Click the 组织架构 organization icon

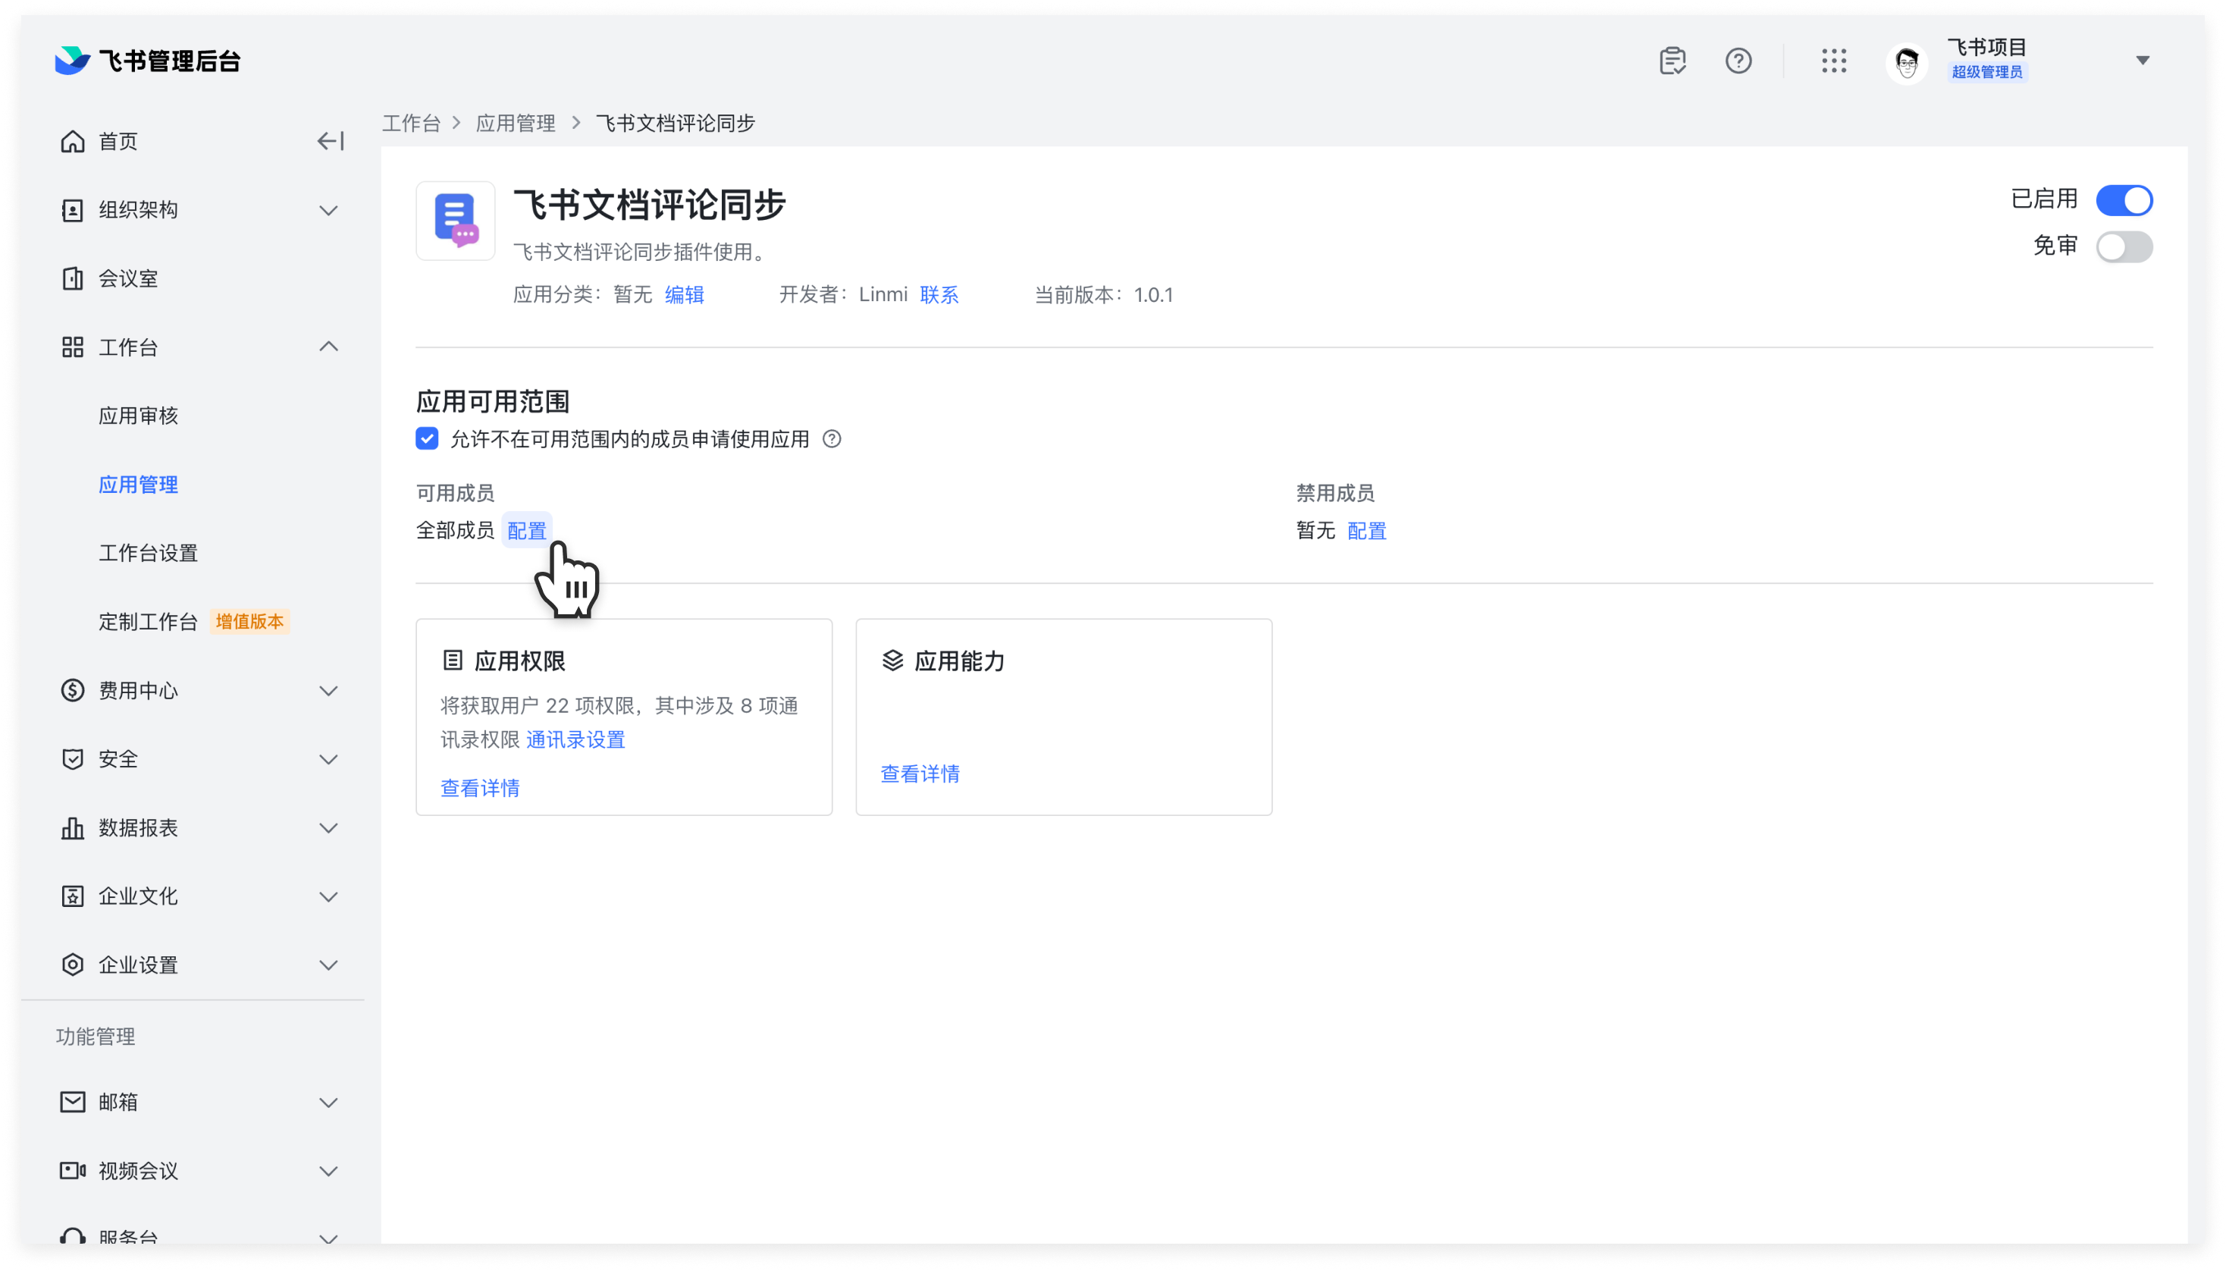73,209
